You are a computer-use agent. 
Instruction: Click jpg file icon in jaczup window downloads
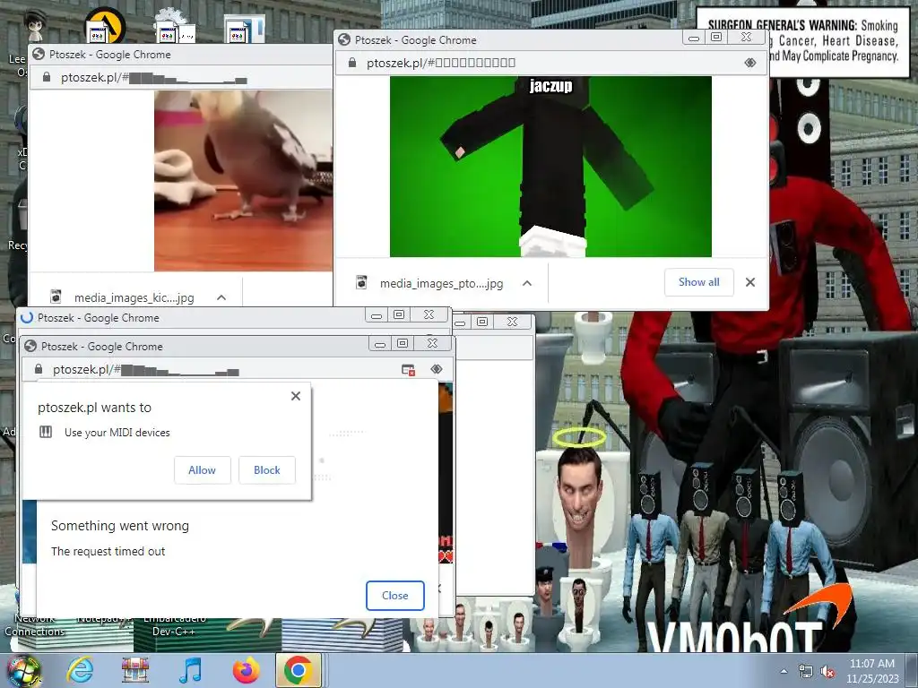coord(362,283)
